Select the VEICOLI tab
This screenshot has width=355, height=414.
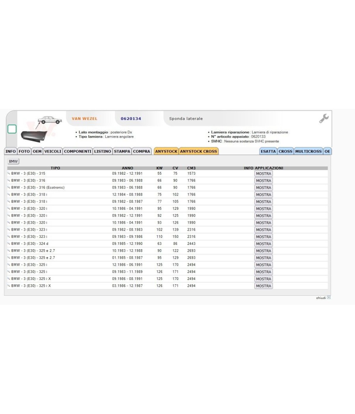coord(53,151)
